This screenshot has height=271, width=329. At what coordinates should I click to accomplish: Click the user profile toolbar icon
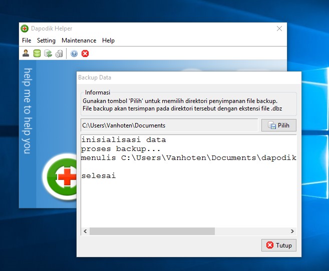[x=26, y=53]
